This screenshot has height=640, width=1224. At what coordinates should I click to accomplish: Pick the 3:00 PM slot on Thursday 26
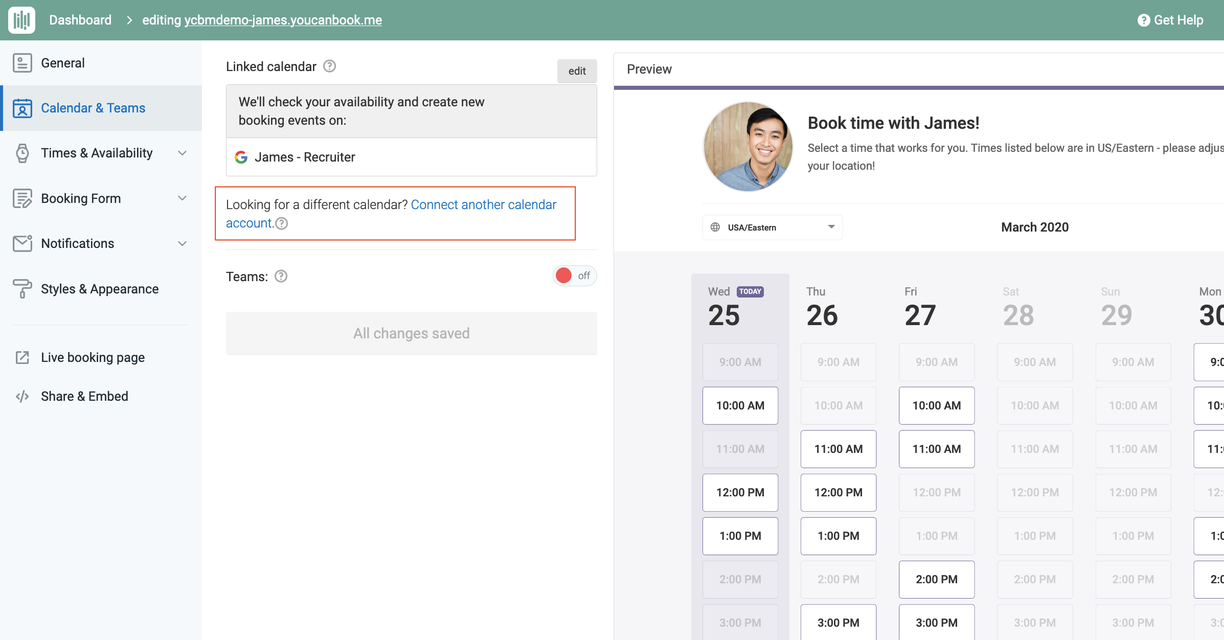[x=838, y=623]
